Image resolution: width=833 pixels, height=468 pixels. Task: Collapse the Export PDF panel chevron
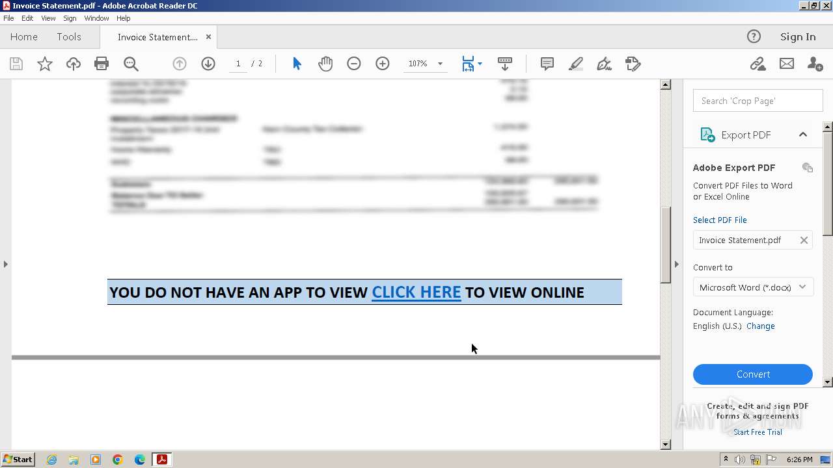(803, 135)
